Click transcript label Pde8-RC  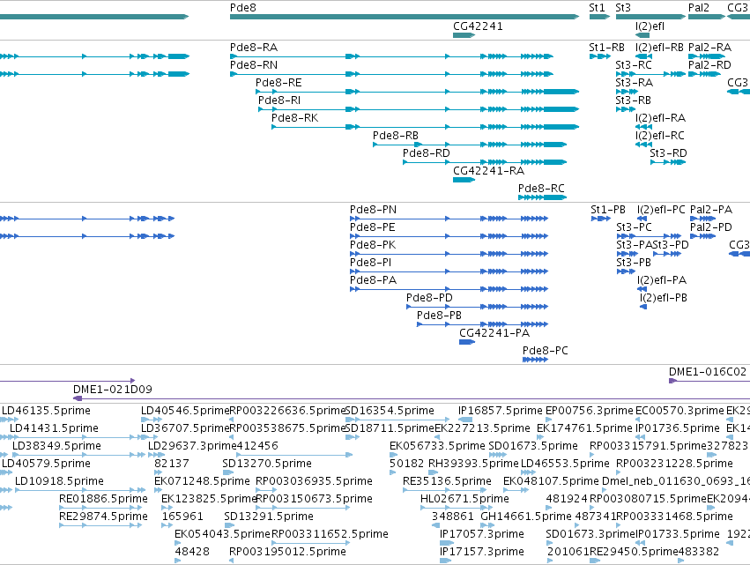(x=541, y=189)
